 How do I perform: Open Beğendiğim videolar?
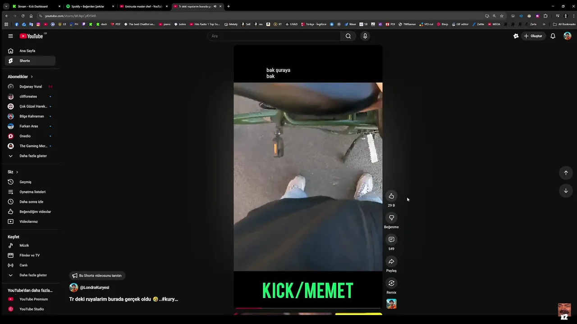[x=30, y=211]
